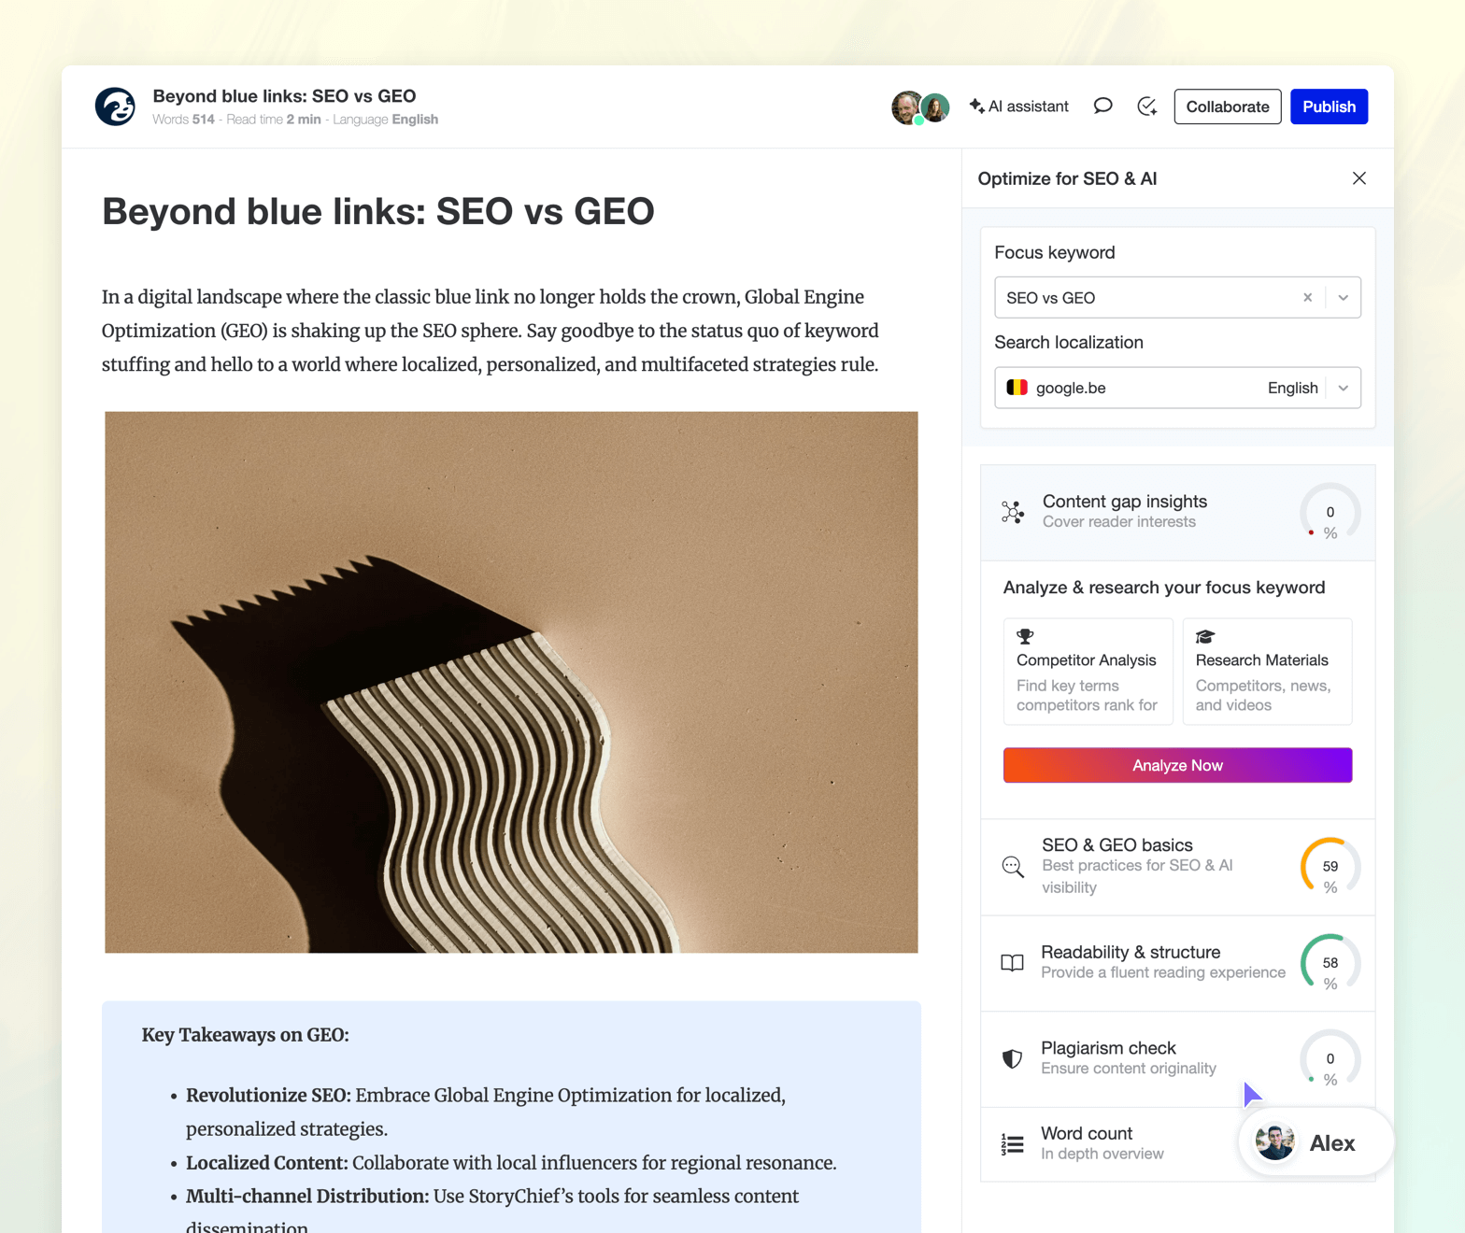
Task: Click the blue Publish button
Action: [1329, 106]
